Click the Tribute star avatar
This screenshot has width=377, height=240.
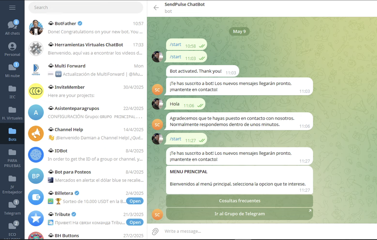[x=36, y=218]
